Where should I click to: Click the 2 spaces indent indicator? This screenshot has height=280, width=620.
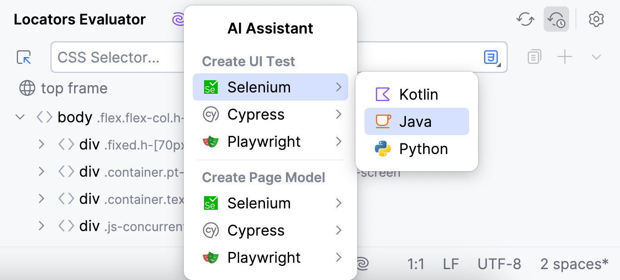[x=575, y=264]
